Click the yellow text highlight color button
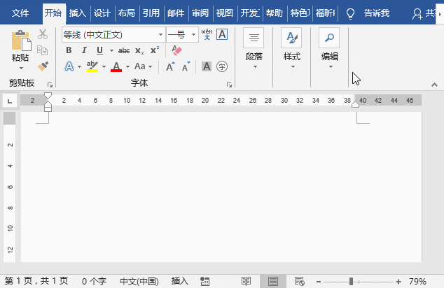Viewport: 444px width, 288px height. [92, 66]
